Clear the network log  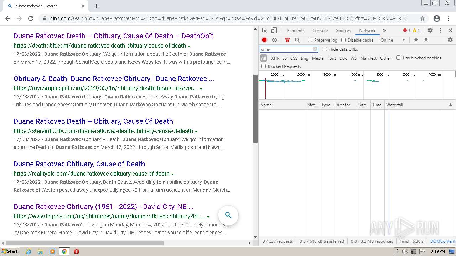click(x=274, y=40)
